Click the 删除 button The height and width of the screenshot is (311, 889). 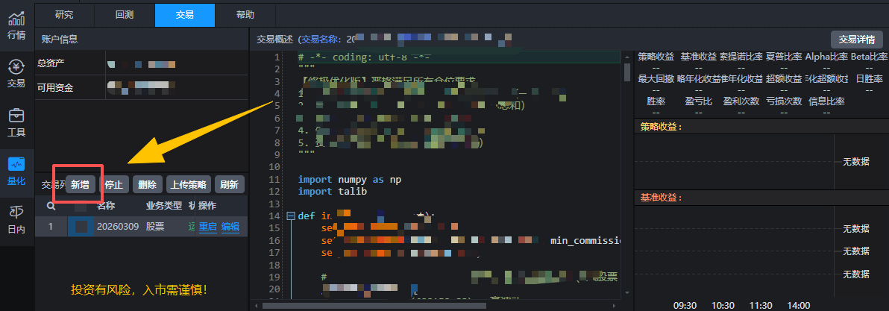pyautogui.click(x=148, y=184)
